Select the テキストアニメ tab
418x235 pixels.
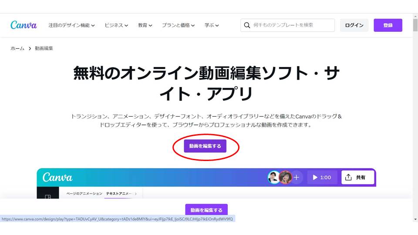click(x=119, y=194)
